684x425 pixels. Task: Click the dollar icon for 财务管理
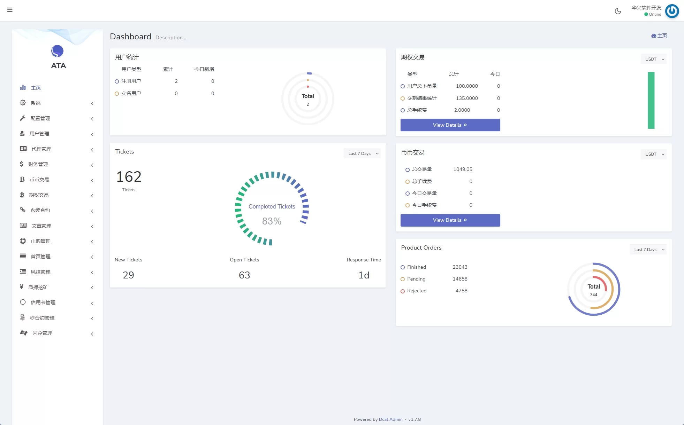[22, 164]
